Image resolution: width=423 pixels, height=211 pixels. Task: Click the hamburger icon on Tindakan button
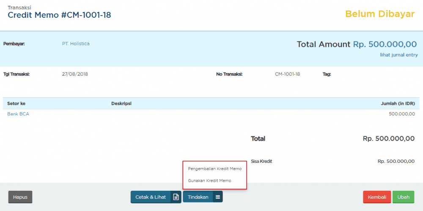pyautogui.click(x=217, y=197)
